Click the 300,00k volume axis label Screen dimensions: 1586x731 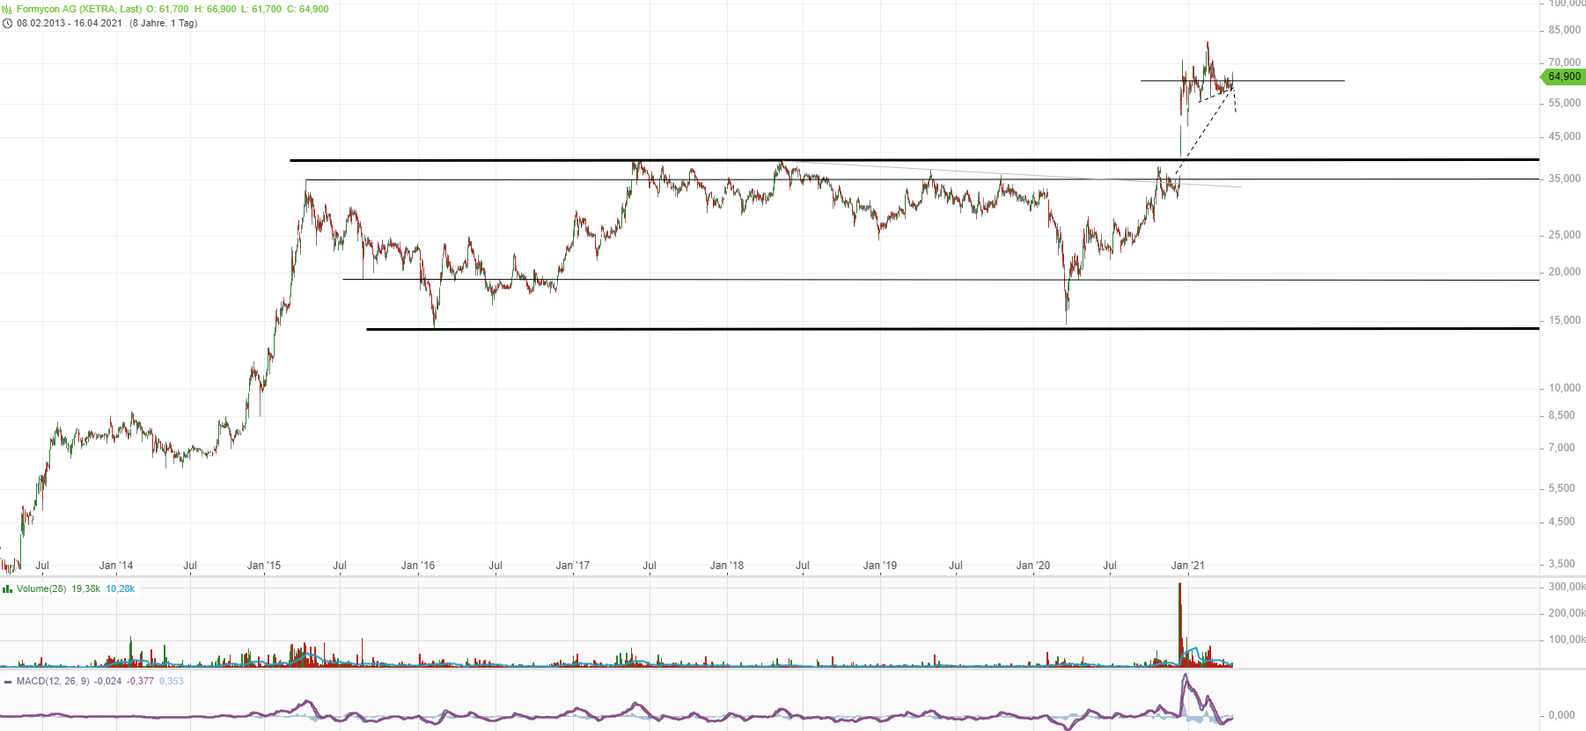(1566, 587)
